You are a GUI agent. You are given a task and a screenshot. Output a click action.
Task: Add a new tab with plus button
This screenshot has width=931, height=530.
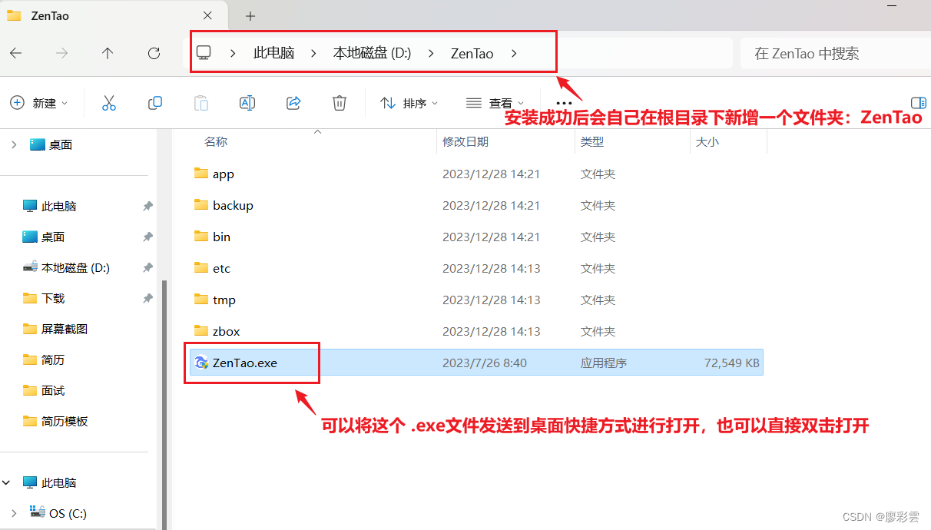coord(250,15)
